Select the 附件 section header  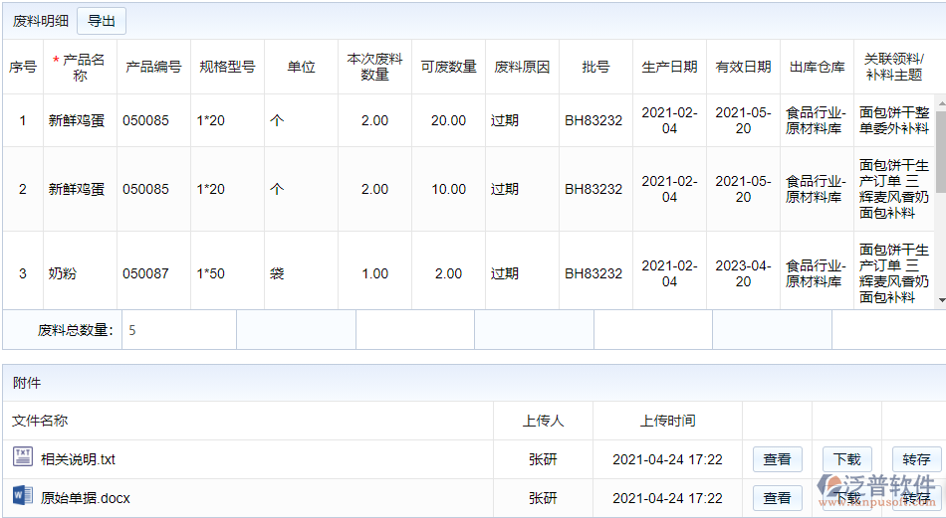(x=27, y=383)
